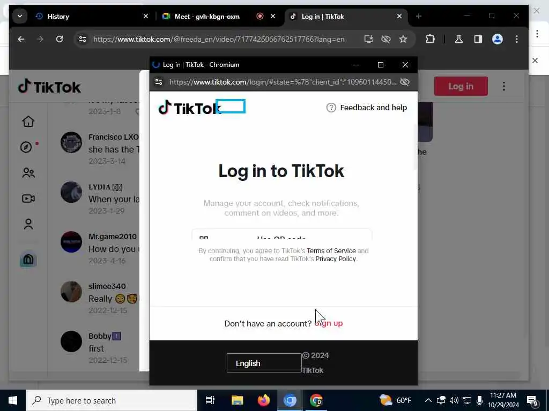The width and height of the screenshot is (549, 411).
Task: Close the Meet tab
Action: pyautogui.click(x=273, y=17)
